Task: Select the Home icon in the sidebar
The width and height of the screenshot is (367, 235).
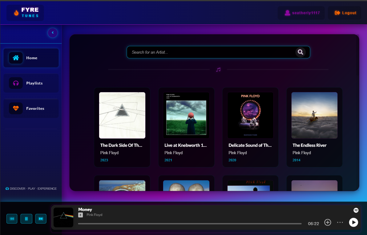Action: [x=16, y=58]
